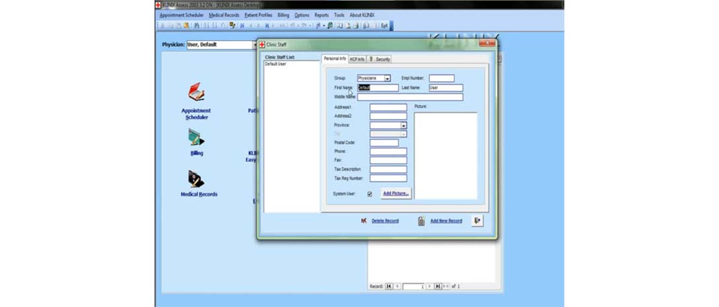The width and height of the screenshot is (719, 307).
Task: Click the exit door icon in dialog
Action: (x=477, y=221)
